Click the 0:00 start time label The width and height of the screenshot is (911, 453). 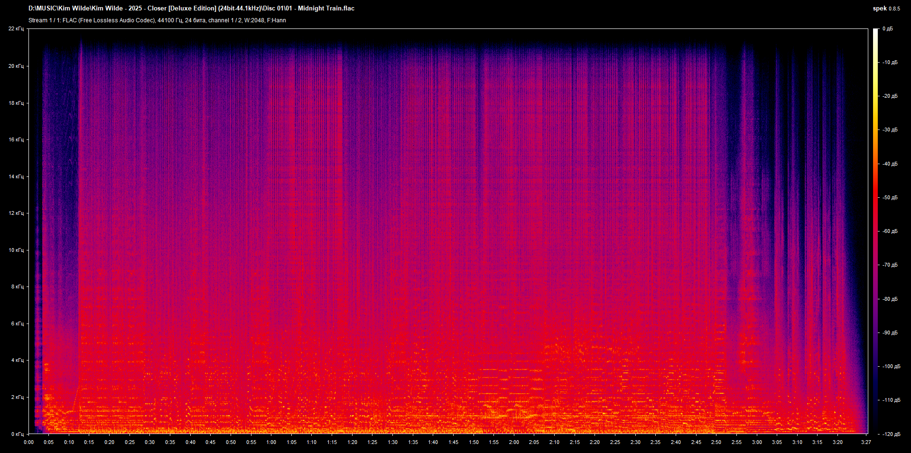pos(28,442)
